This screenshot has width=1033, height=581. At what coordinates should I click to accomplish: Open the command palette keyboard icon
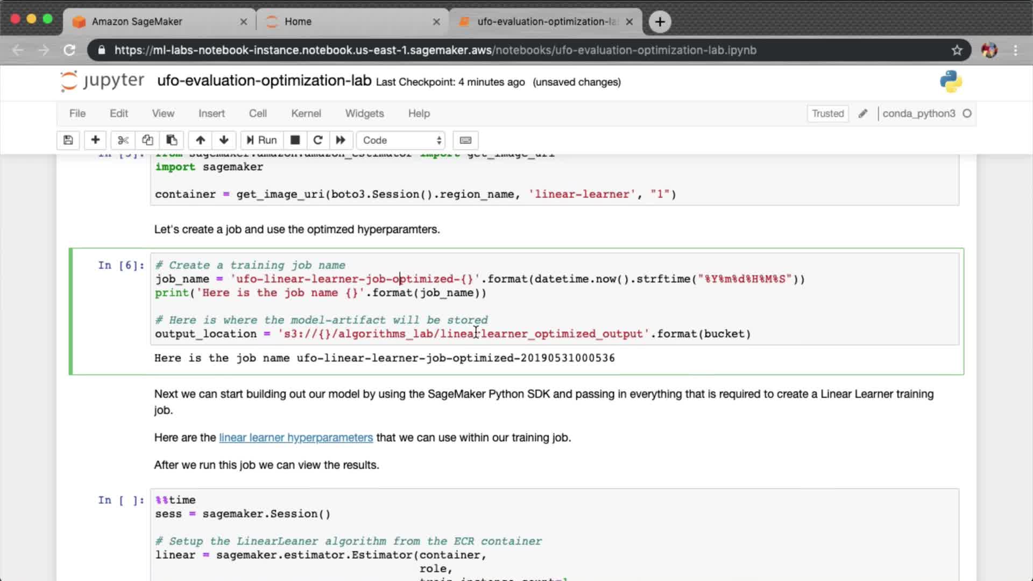tap(465, 140)
